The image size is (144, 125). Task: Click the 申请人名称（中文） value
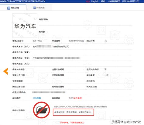[51, 47]
